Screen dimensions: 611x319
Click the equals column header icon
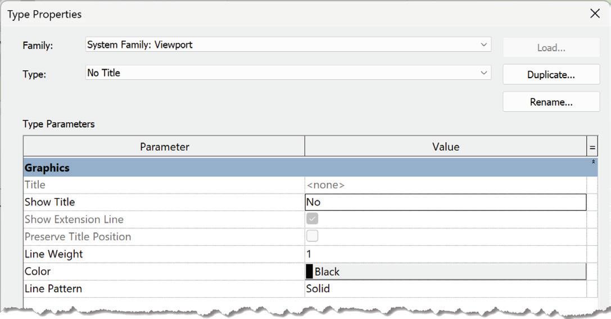(592, 147)
